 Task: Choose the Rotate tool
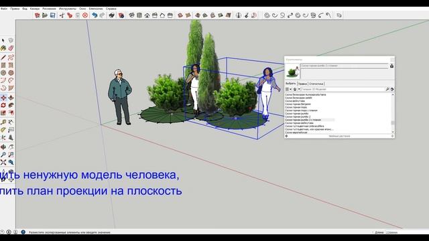coord(3,105)
